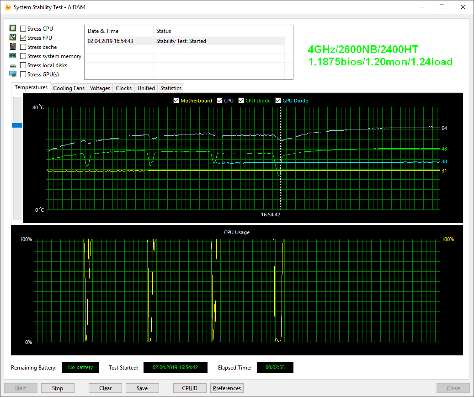
Task: Click the cache chip icon beside Stress cache
Action: (13, 47)
